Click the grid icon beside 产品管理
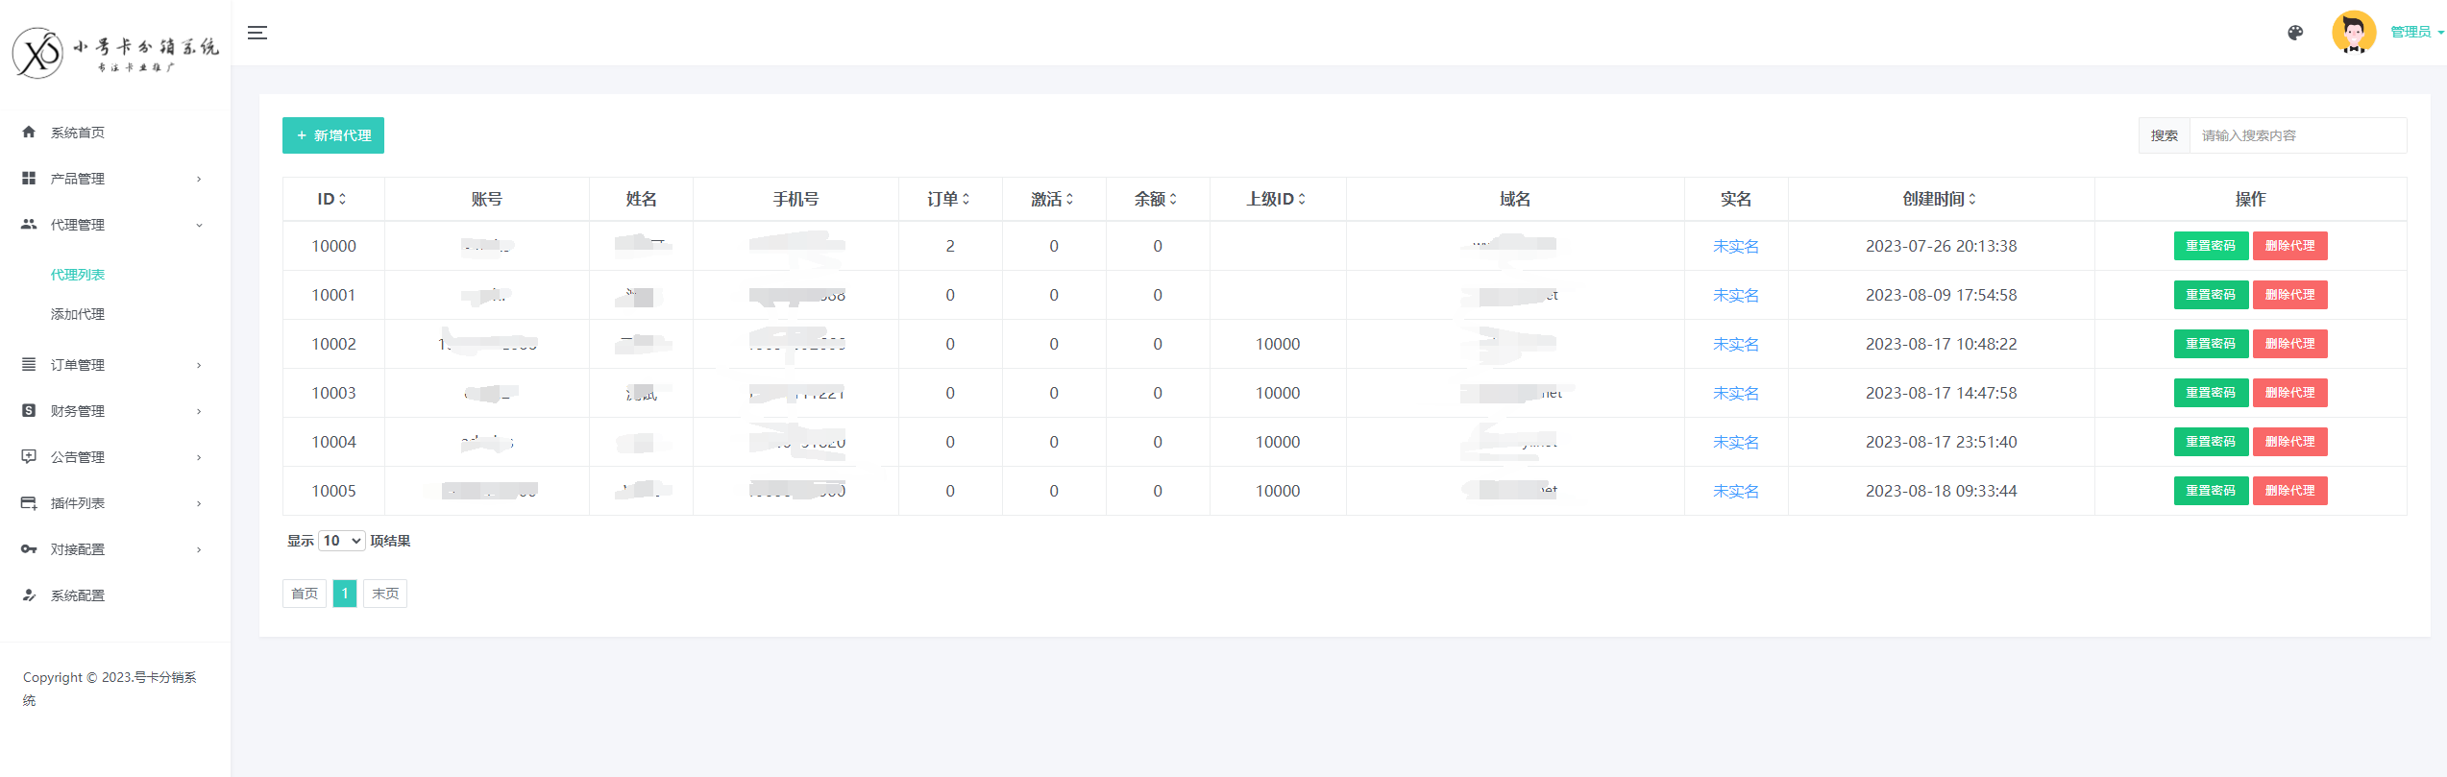The height and width of the screenshot is (777, 2447). coord(29,179)
